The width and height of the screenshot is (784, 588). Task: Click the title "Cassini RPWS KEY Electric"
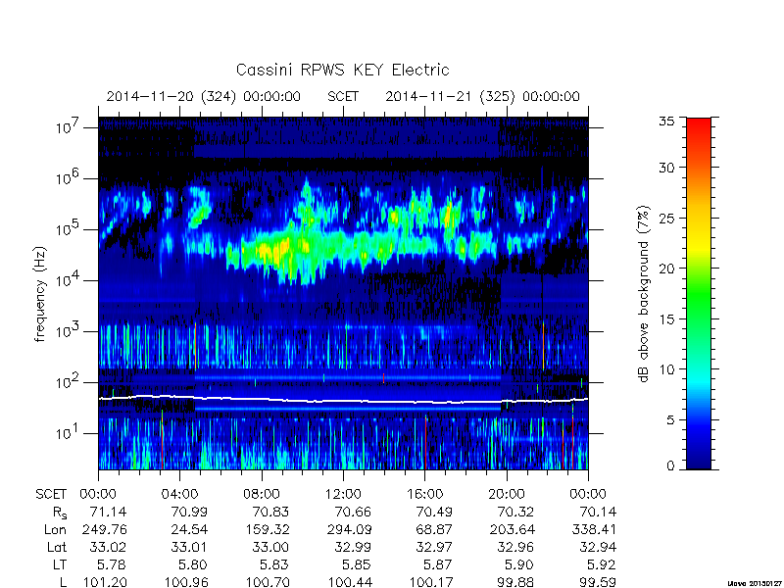click(x=342, y=70)
